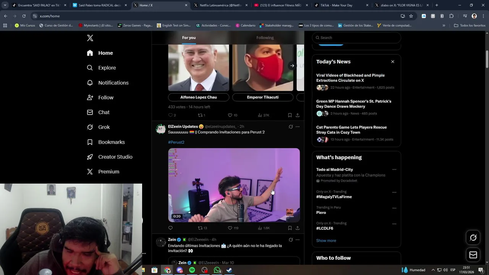489x275 pixels.
Task: Open Chat in the X sidebar
Action: [x=98, y=112]
